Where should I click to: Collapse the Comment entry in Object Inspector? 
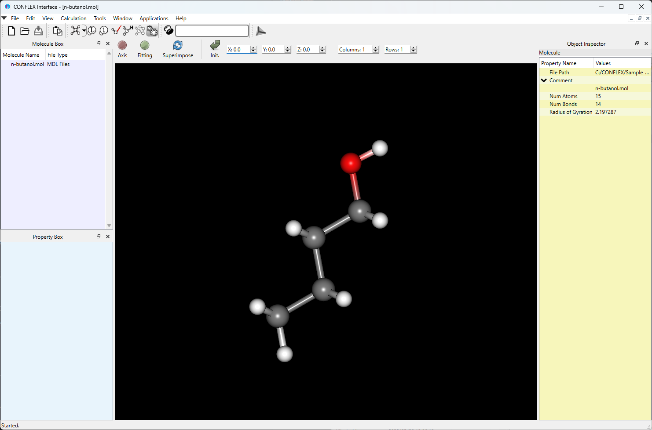[x=544, y=80]
